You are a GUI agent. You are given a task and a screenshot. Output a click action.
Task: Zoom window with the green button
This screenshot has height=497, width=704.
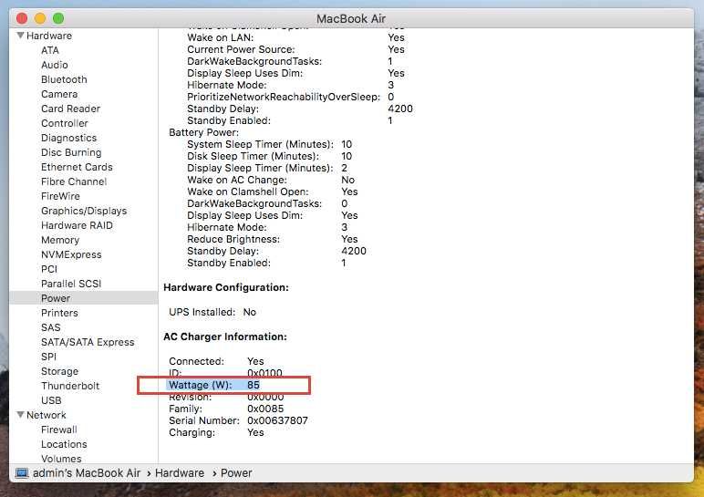click(58, 18)
